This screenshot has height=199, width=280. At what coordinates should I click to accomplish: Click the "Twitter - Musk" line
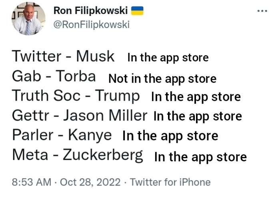coord(63,56)
